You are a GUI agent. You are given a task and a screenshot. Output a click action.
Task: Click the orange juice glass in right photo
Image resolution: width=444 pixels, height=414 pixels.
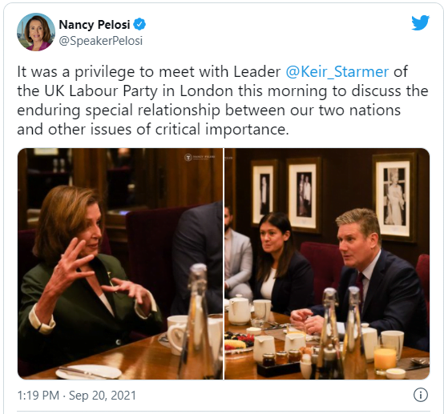click(x=385, y=359)
